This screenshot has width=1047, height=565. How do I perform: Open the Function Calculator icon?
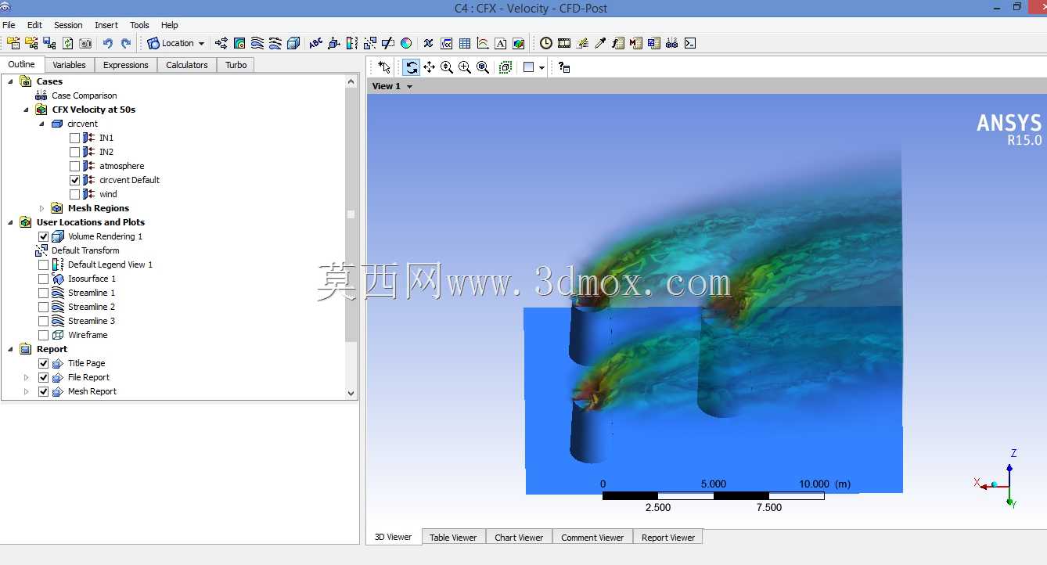coord(618,44)
